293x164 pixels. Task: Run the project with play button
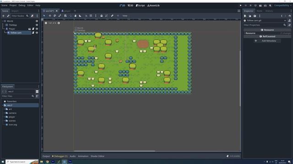click(x=240, y=5)
